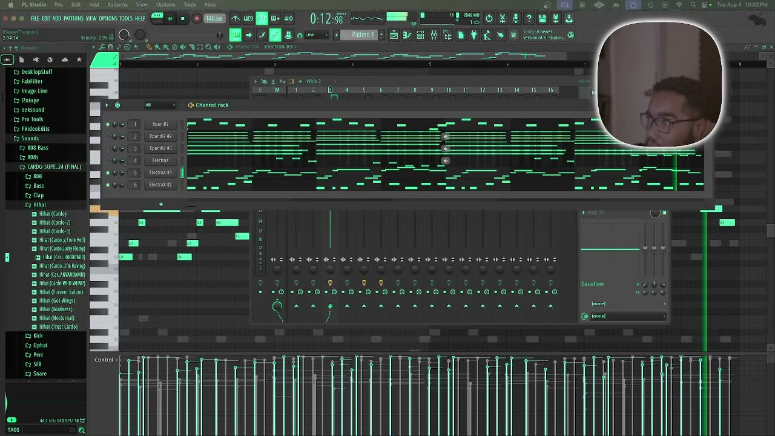Select the magnet snap icon in piano roll
Viewport: 775px width, 436px height.
tap(110, 47)
